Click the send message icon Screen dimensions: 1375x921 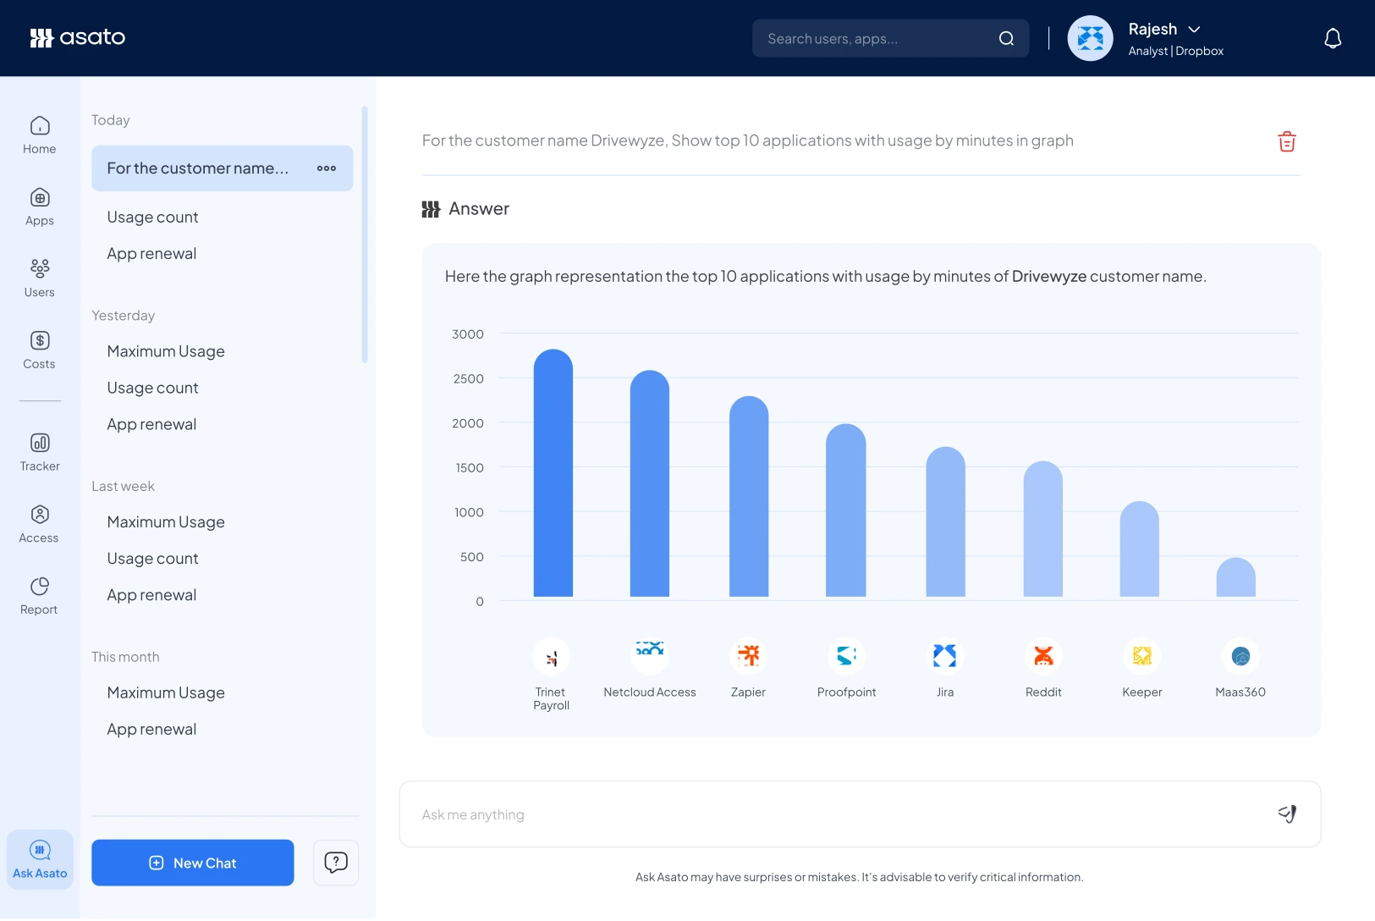(x=1287, y=813)
